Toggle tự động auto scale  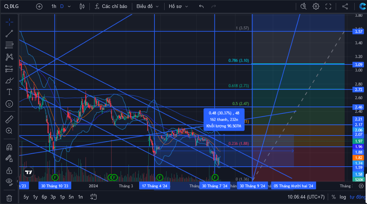pyautogui.click(x=358, y=197)
